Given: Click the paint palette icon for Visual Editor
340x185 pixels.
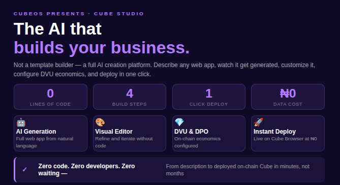Looking at the screenshot, I should point(100,122).
